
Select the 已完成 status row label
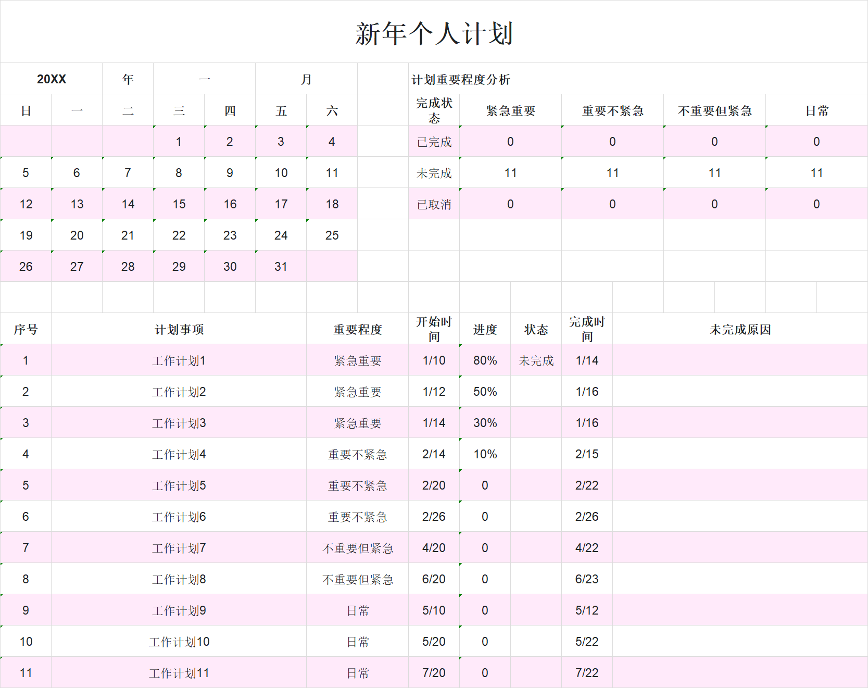point(433,141)
